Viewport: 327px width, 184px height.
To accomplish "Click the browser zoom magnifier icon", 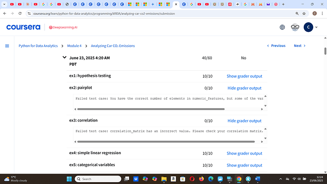I will click(297, 14).
